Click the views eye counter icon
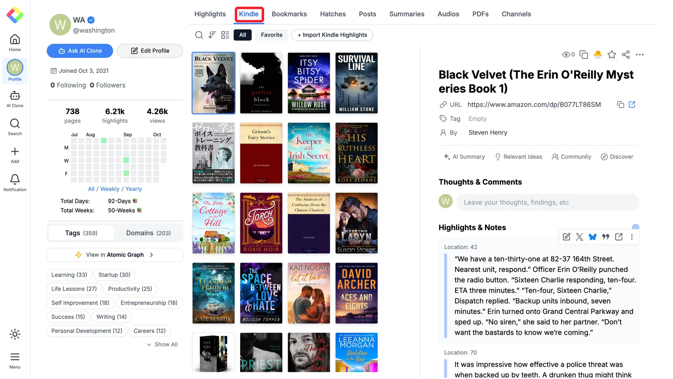Viewport: 673px width, 379px height. (x=568, y=55)
